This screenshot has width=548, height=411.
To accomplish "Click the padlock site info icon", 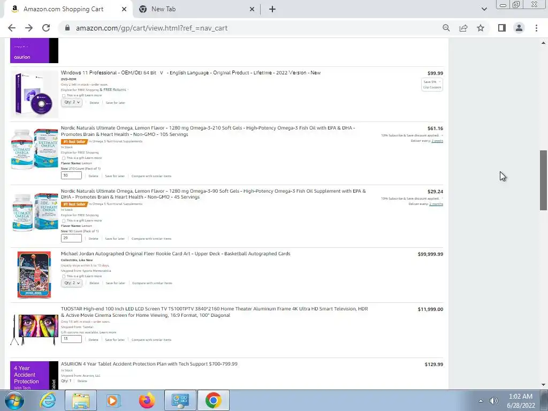I will point(67,28).
